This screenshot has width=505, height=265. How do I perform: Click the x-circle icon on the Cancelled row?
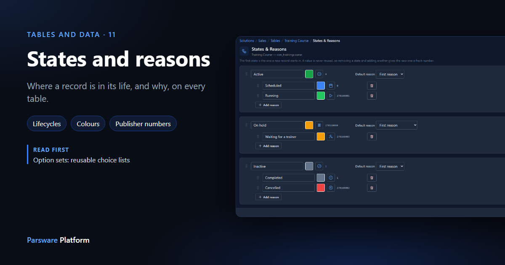point(331,188)
